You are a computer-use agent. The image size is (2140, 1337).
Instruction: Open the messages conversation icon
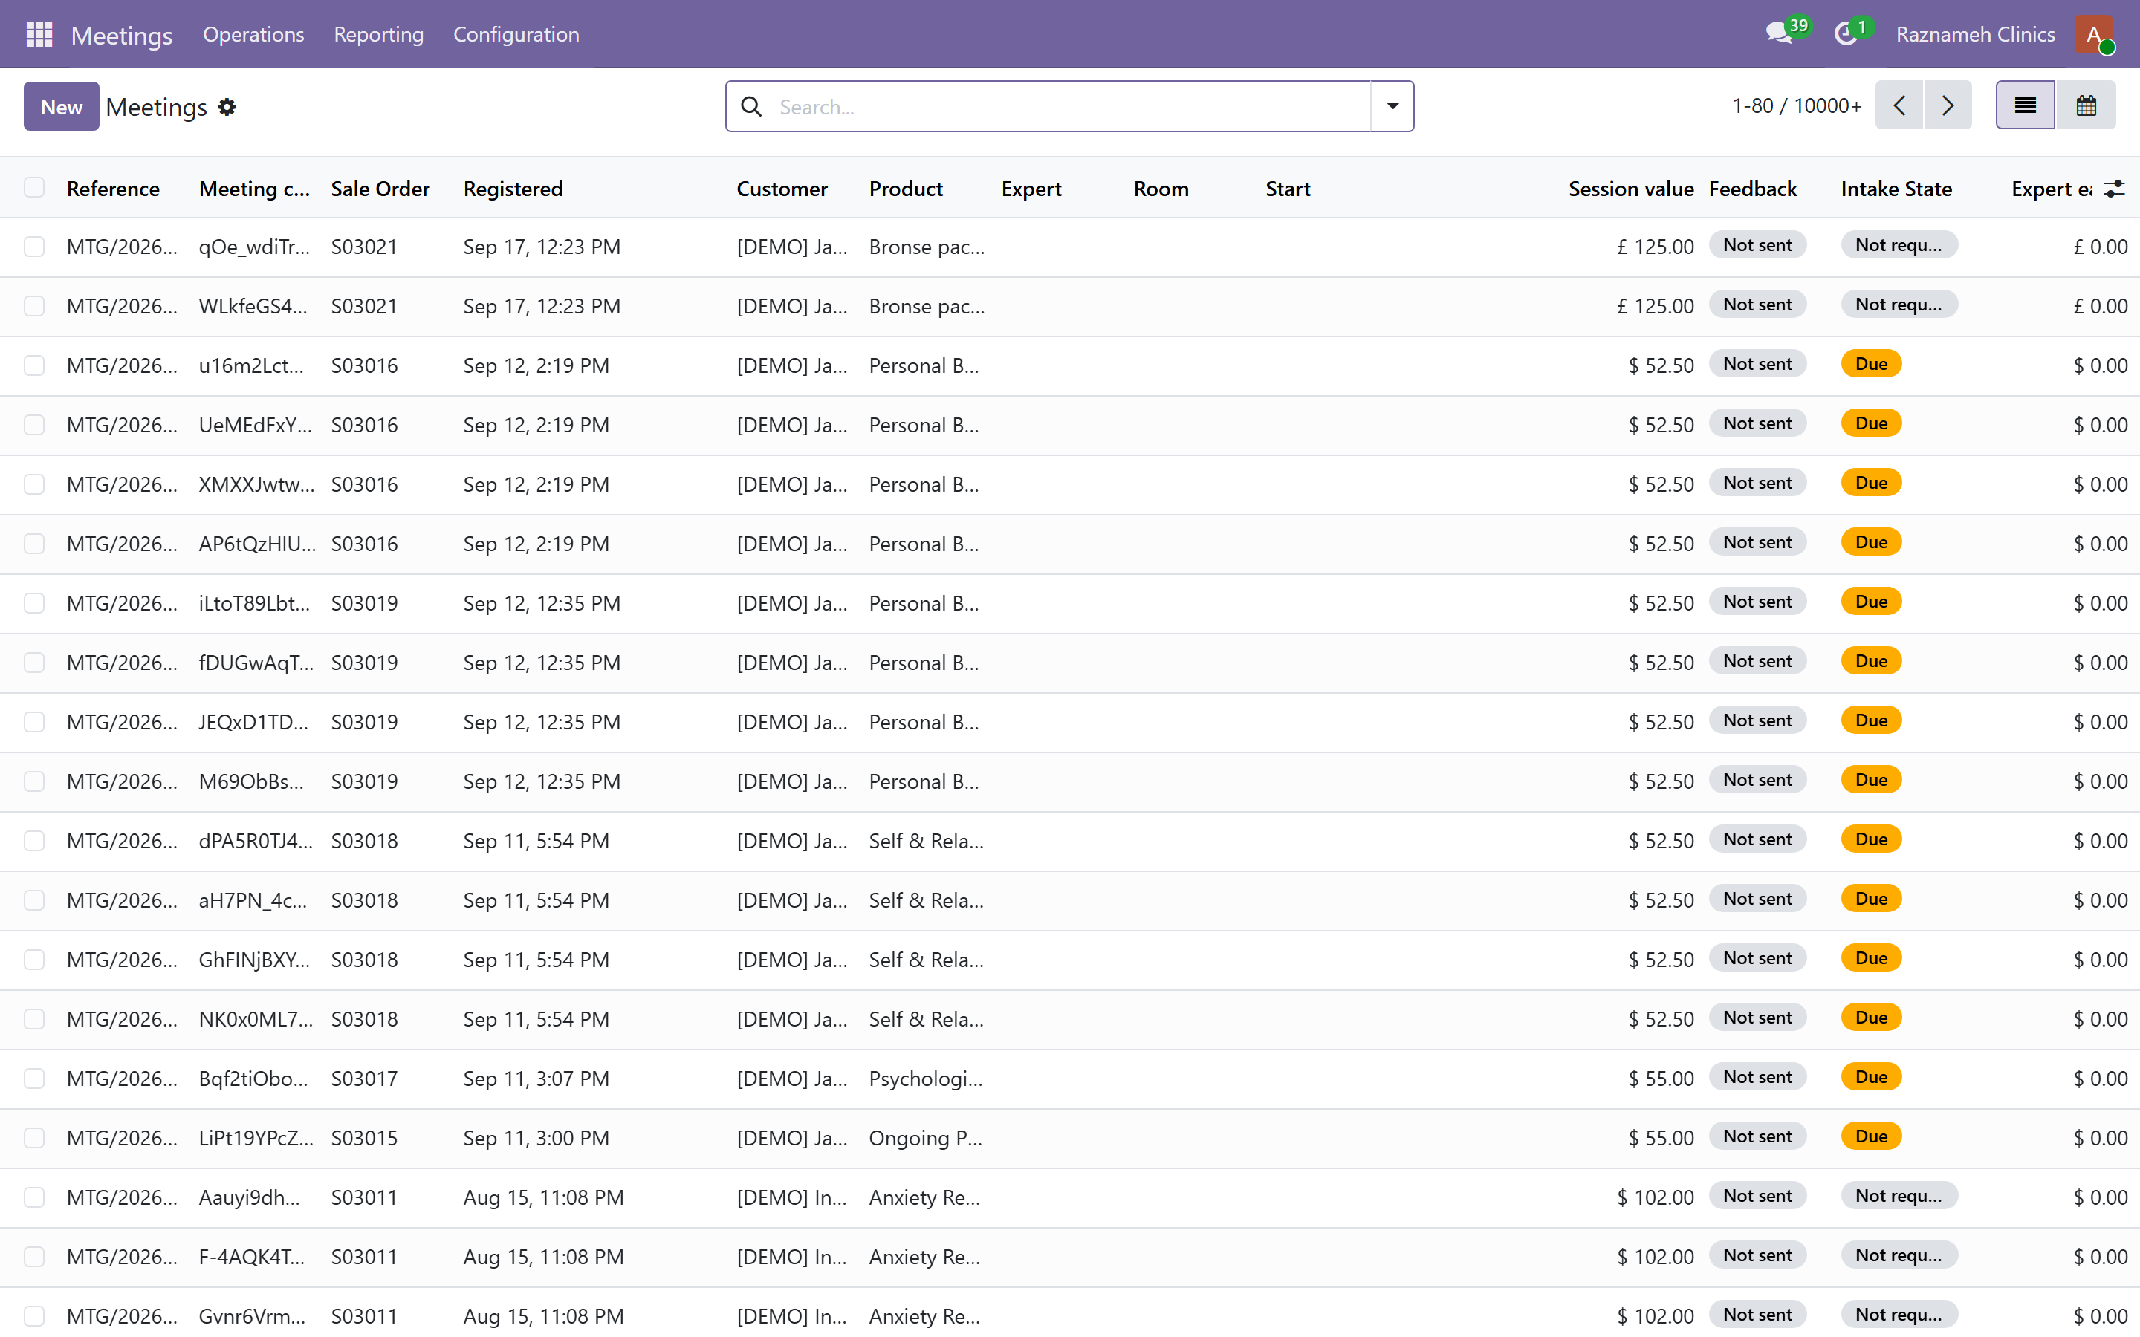pyautogui.click(x=1779, y=34)
